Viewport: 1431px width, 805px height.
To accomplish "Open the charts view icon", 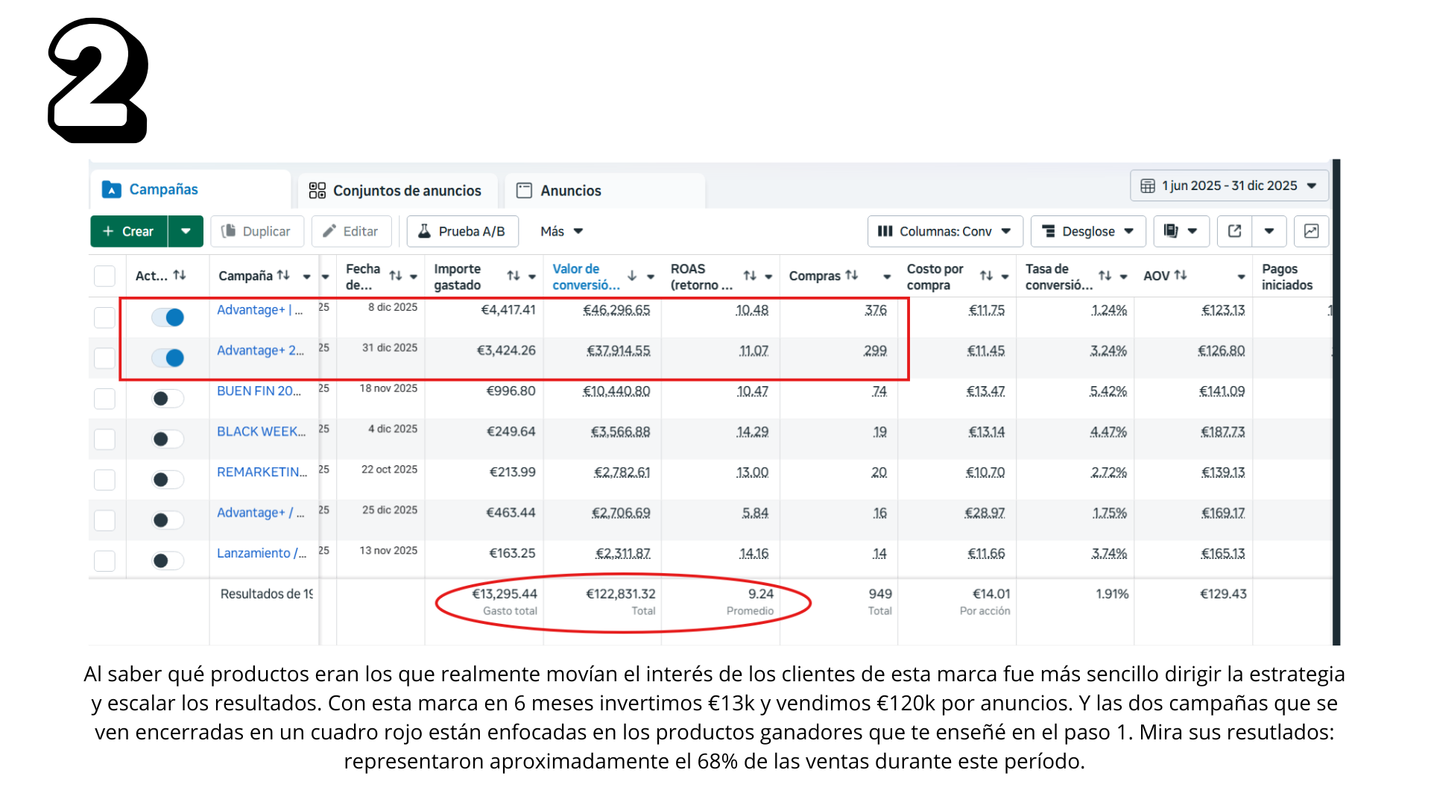I will tap(1311, 231).
